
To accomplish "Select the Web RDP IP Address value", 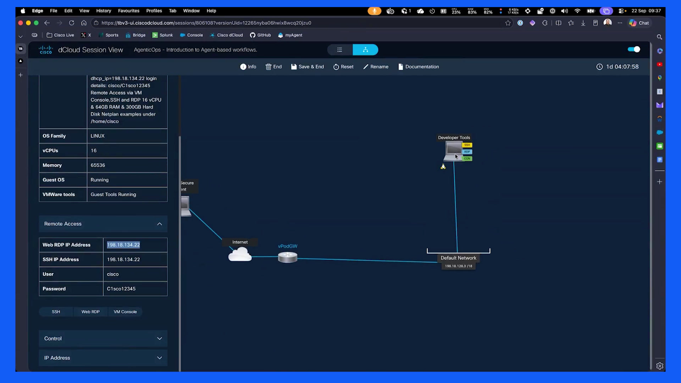I will (x=123, y=245).
